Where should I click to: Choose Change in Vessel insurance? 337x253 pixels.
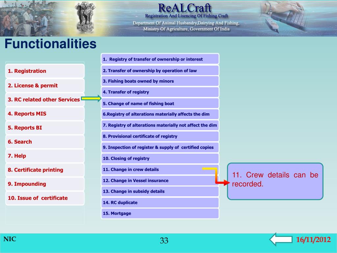tap(160, 181)
